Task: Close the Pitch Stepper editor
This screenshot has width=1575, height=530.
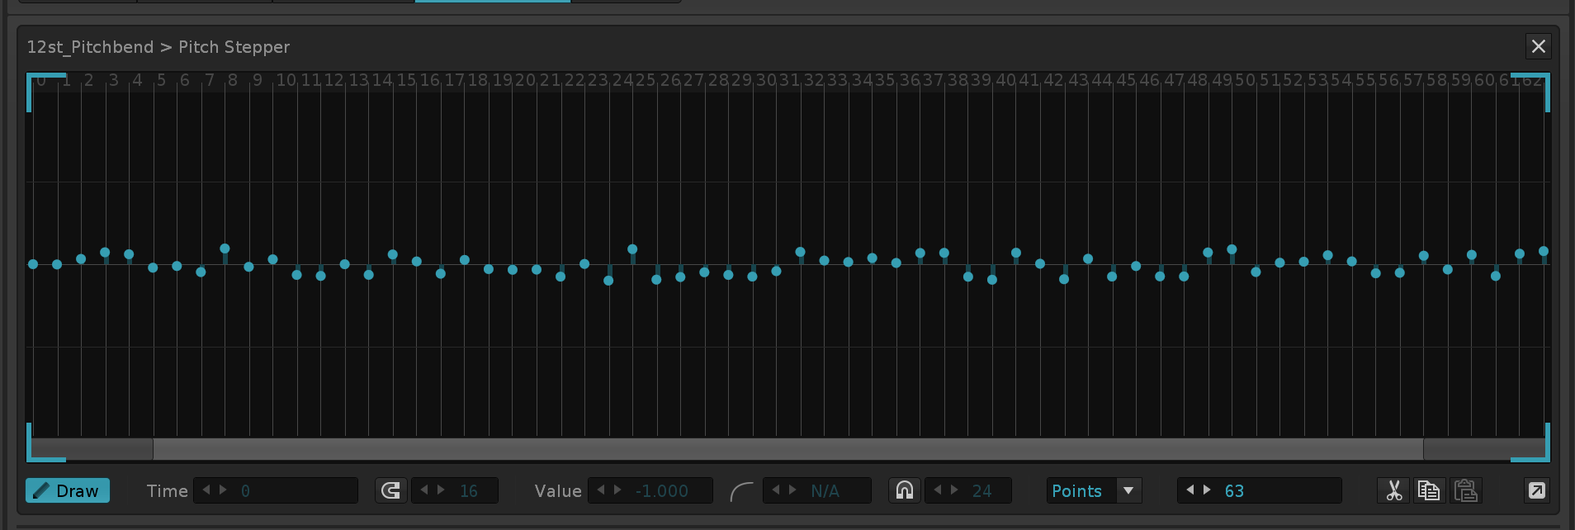Action: pyautogui.click(x=1538, y=46)
